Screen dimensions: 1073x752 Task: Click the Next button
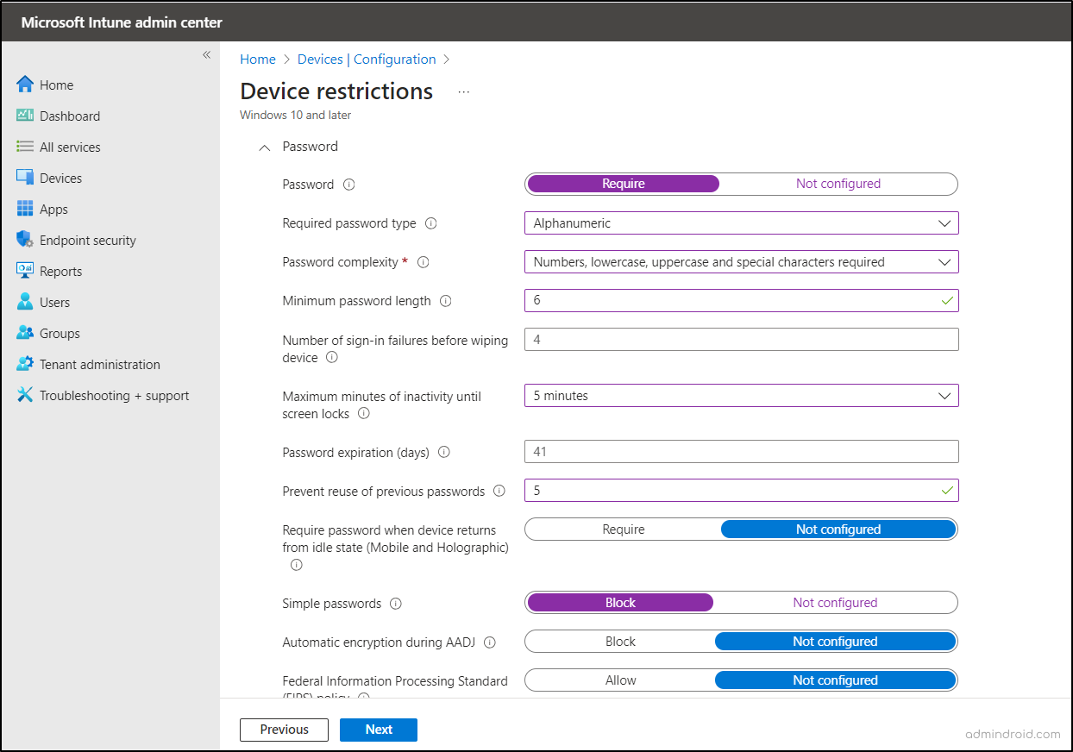378,730
